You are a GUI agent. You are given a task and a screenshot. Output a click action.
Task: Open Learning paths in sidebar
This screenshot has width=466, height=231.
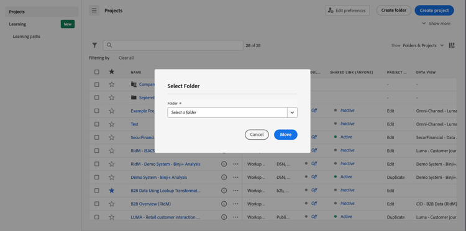27,37
